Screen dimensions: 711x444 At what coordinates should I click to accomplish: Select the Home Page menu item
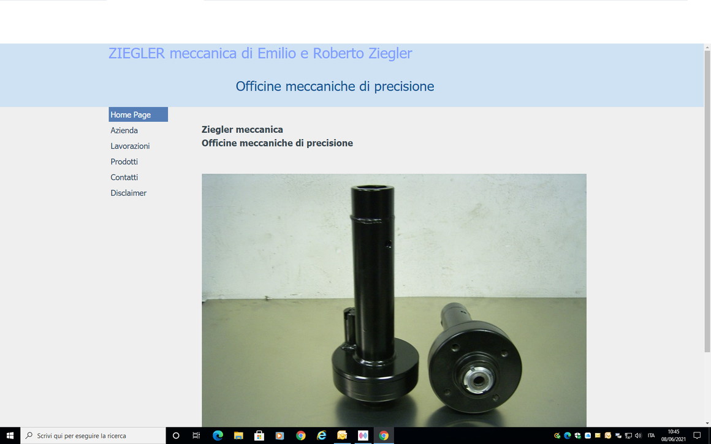[x=139, y=115]
